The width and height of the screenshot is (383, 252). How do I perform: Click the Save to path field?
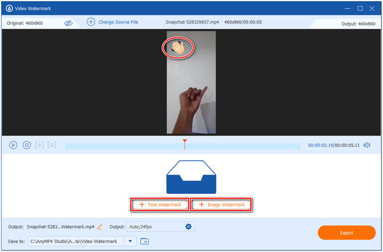click(x=76, y=241)
